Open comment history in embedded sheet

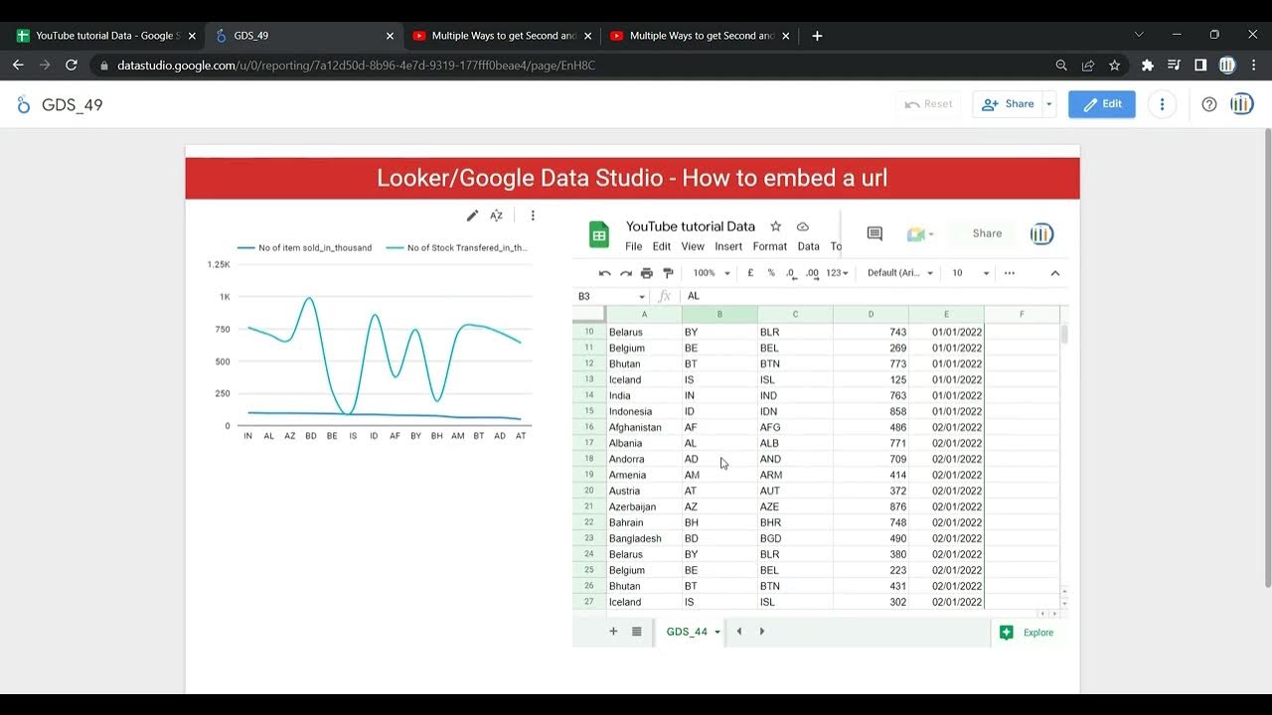(x=874, y=233)
